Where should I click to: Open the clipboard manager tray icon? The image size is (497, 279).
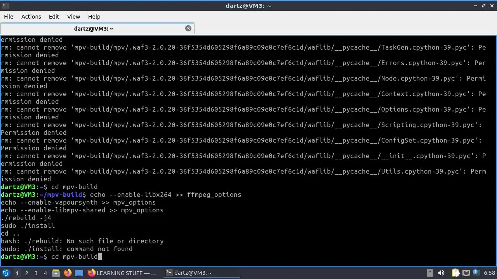tap(455, 273)
